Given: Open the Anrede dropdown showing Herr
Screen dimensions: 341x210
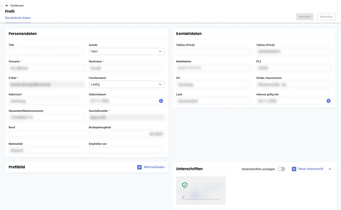Looking at the screenshot, I should point(127,52).
